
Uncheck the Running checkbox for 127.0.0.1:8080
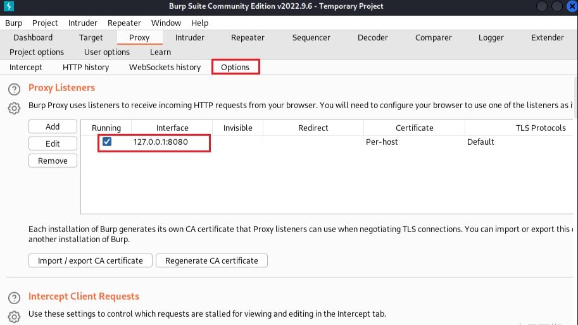pyautogui.click(x=107, y=142)
